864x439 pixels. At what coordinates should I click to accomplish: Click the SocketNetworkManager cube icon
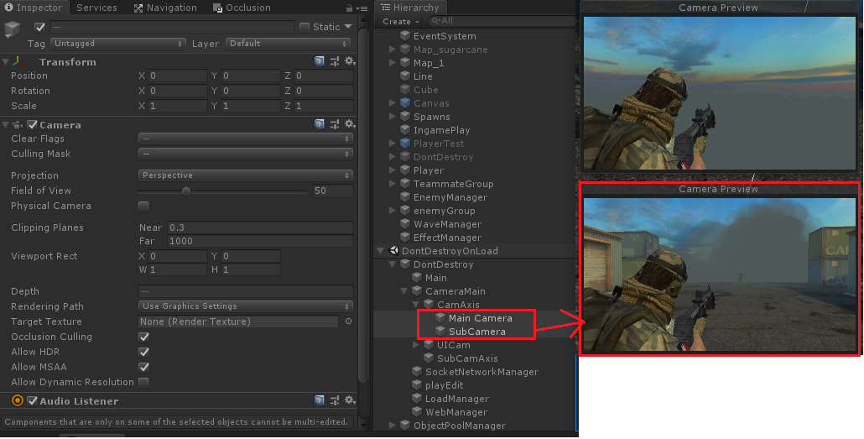pos(417,372)
